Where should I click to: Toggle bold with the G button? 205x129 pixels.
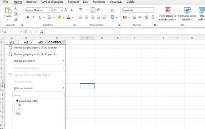coord(28,17)
